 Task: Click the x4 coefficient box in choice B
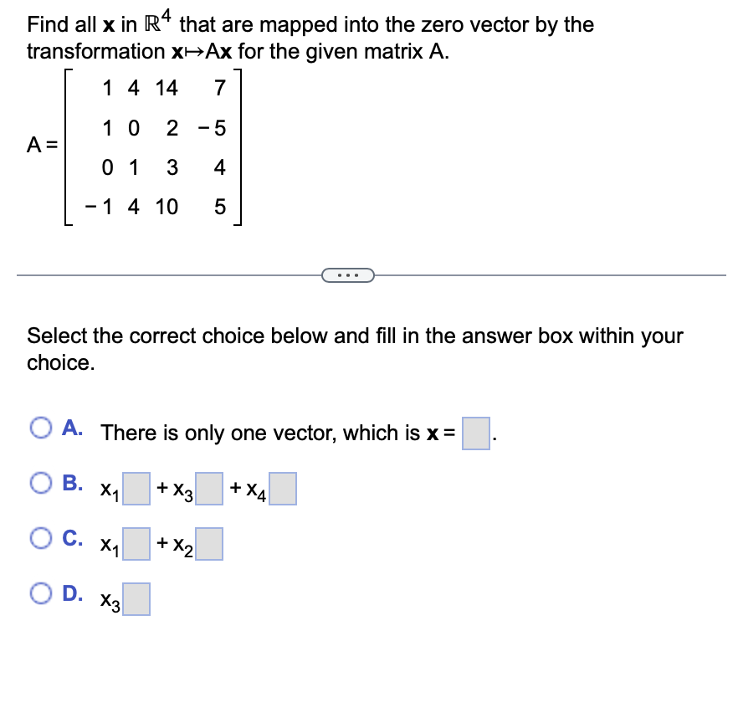[x=283, y=489]
